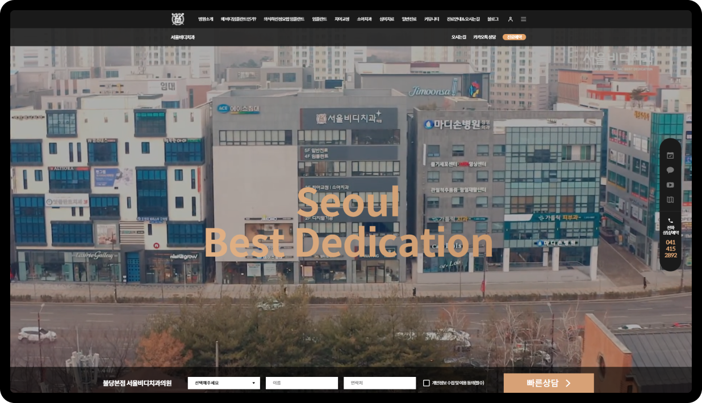Open the 일반진료 menu
This screenshot has height=403, width=702.
[409, 19]
